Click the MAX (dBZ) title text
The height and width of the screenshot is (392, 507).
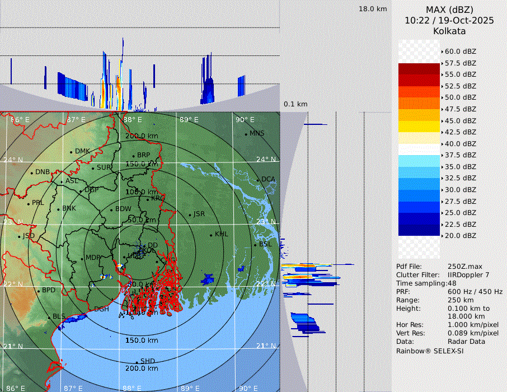(449, 10)
